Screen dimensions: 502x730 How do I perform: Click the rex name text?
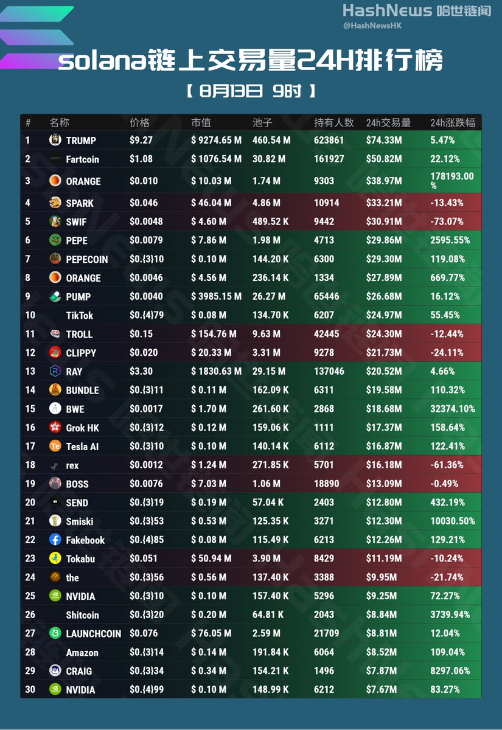tap(72, 466)
